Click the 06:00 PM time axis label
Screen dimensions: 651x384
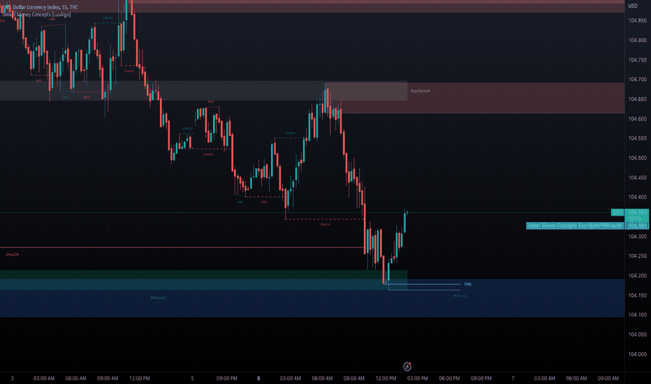449,378
